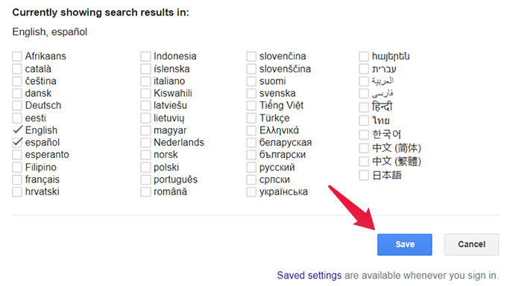Screen dimensions: 507x286
Task: Click the blue Save button
Action: coord(405,244)
